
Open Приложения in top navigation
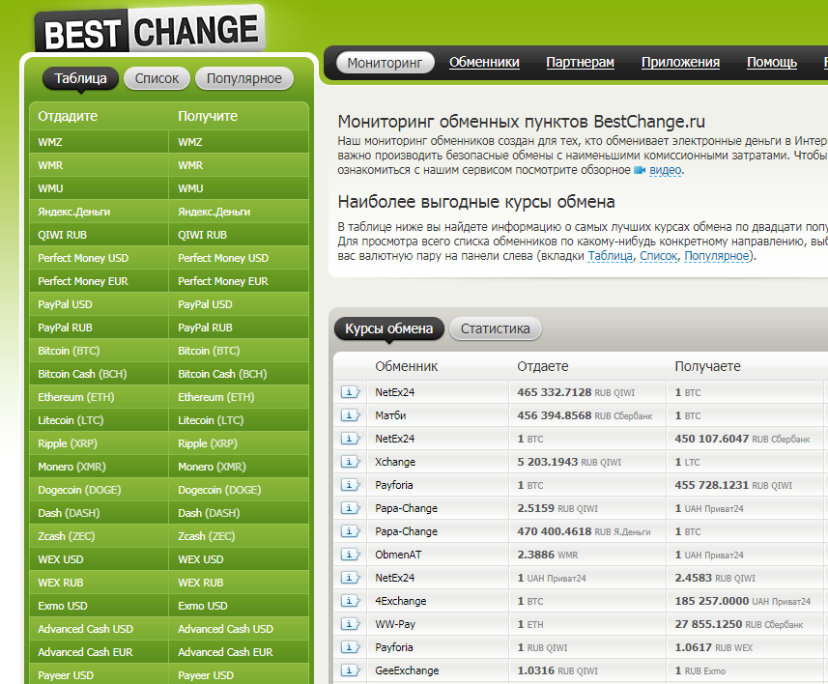click(680, 63)
